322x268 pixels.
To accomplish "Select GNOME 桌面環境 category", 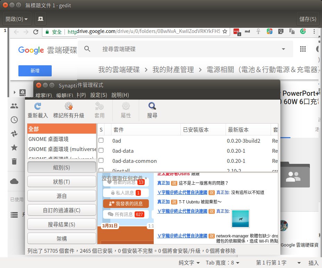I will (62, 139).
